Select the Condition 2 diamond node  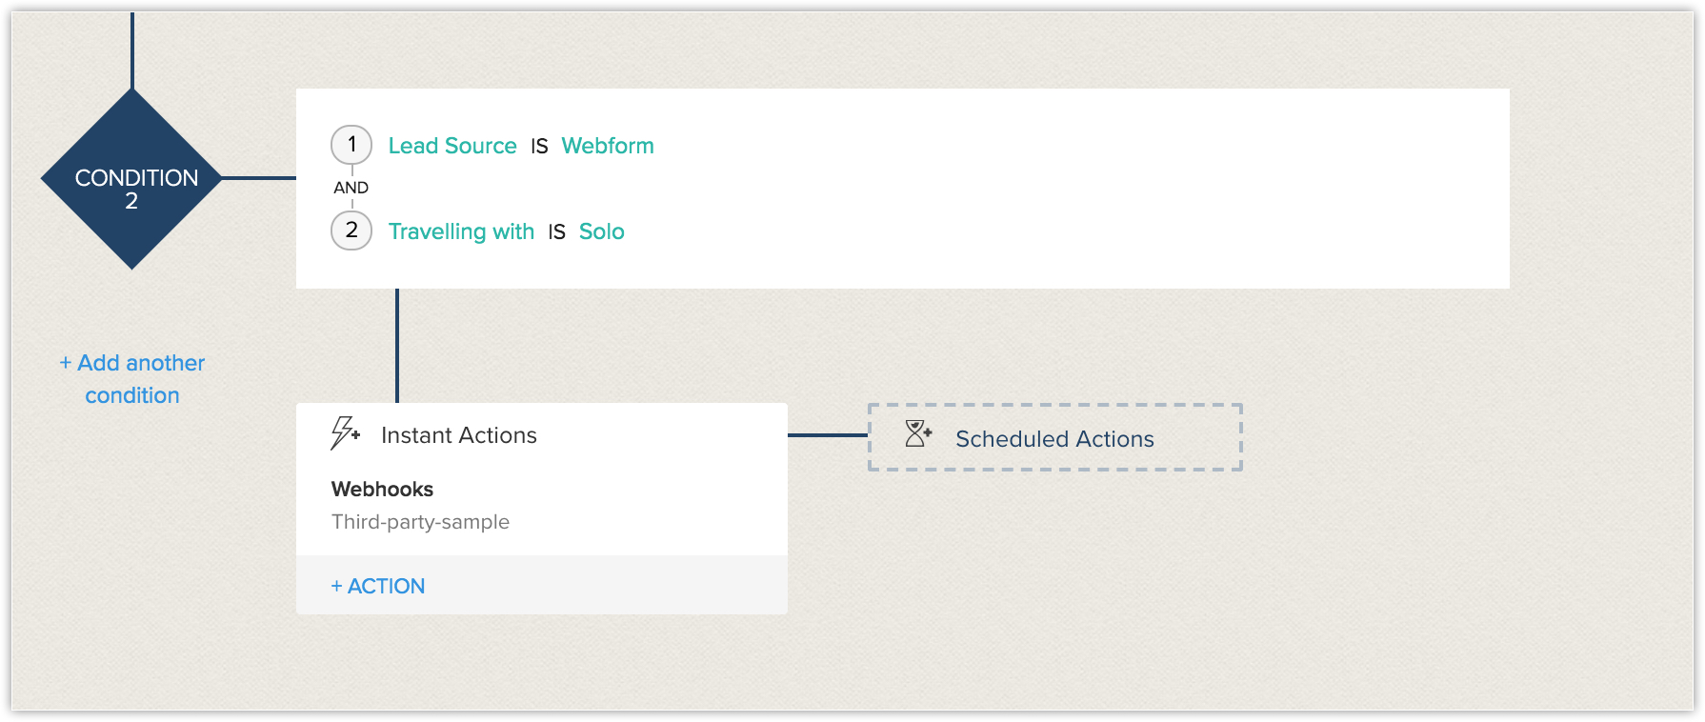click(x=132, y=179)
